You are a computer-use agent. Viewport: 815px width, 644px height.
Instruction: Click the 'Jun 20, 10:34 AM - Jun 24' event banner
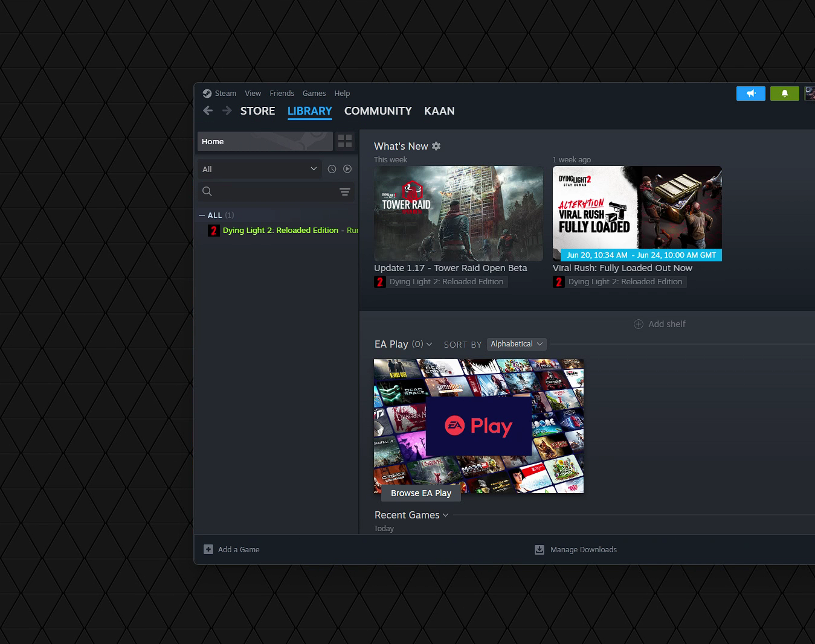641,255
